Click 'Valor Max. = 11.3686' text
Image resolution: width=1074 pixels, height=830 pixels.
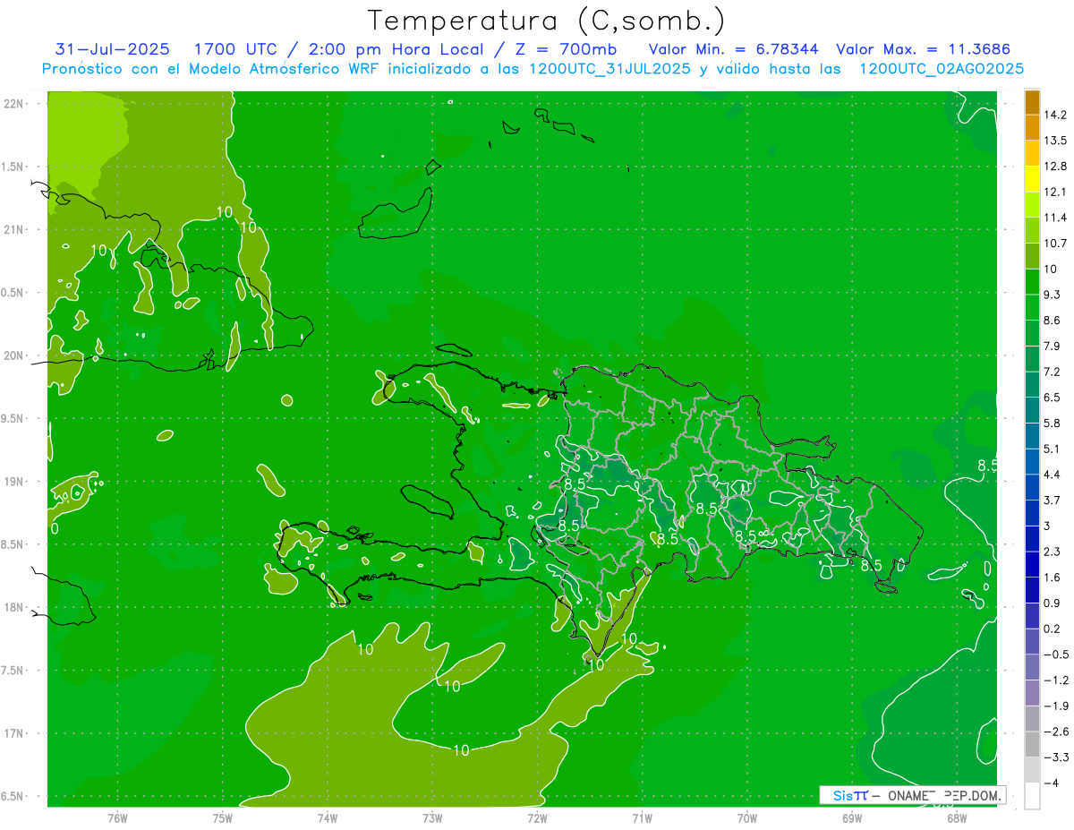pos(925,49)
